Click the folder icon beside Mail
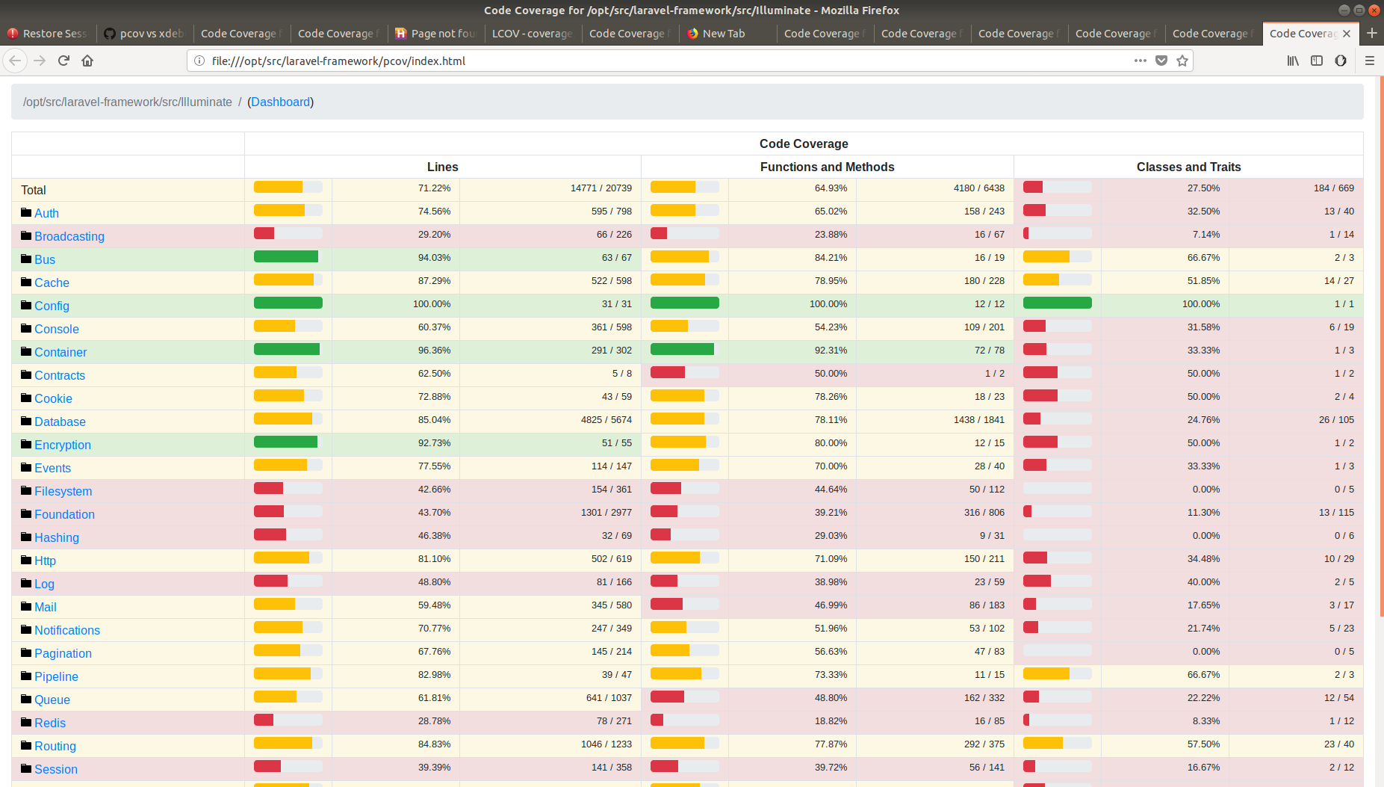This screenshot has height=787, width=1384. tap(26, 606)
